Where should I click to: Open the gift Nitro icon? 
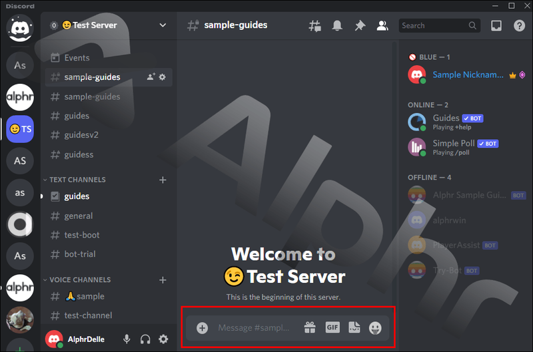(310, 328)
